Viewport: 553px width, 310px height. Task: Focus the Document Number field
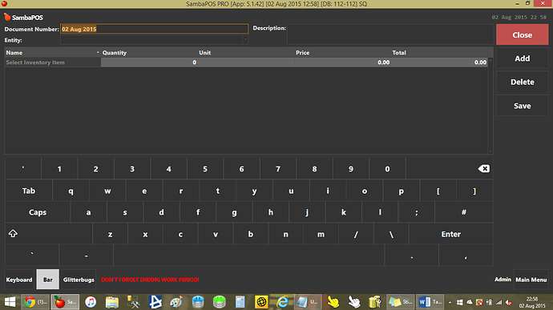point(154,29)
